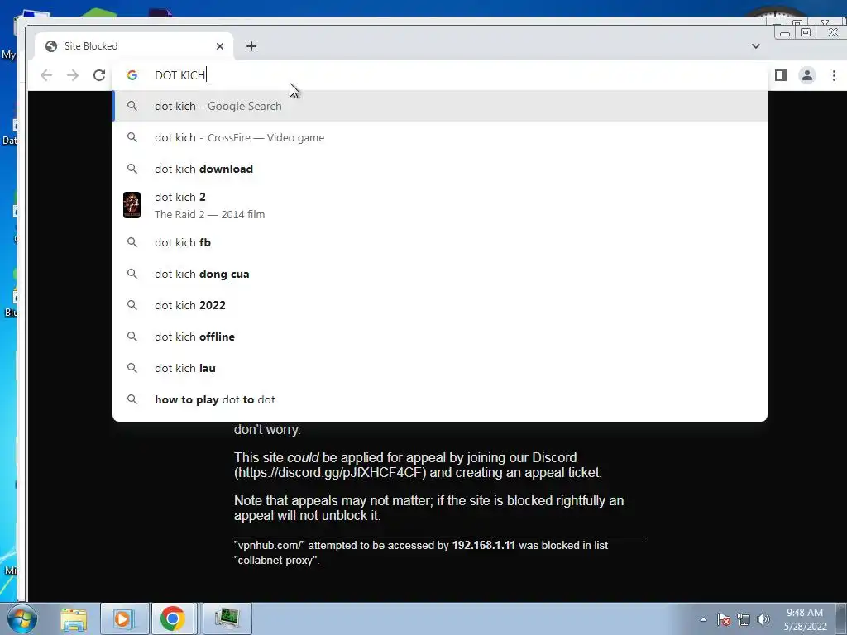Go forward with the forward arrow
The height and width of the screenshot is (635, 847).
click(x=73, y=75)
